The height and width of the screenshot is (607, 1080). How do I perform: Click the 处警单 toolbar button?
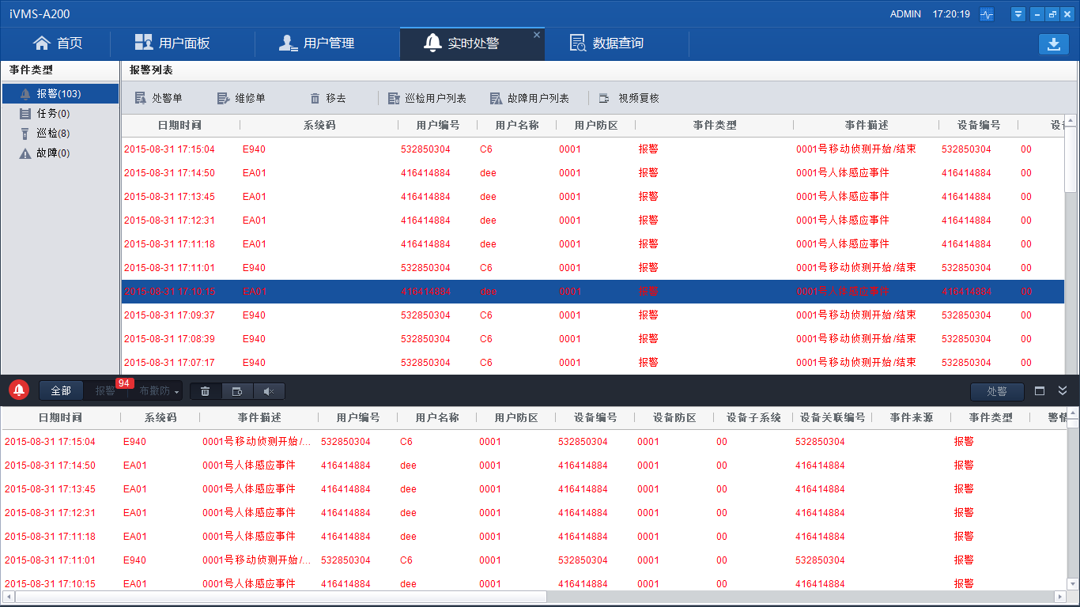point(158,98)
